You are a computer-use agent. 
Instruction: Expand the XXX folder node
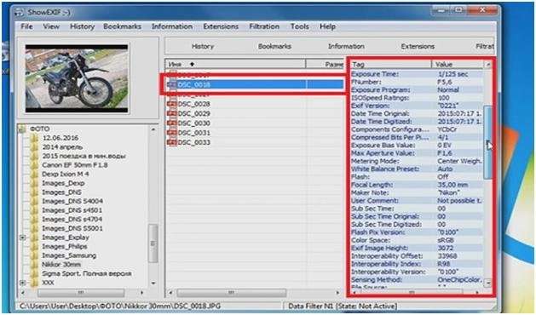pyautogui.click(x=23, y=283)
